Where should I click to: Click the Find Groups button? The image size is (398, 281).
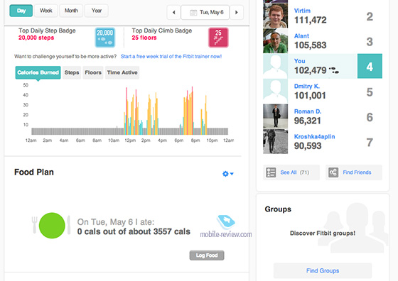[x=323, y=270]
